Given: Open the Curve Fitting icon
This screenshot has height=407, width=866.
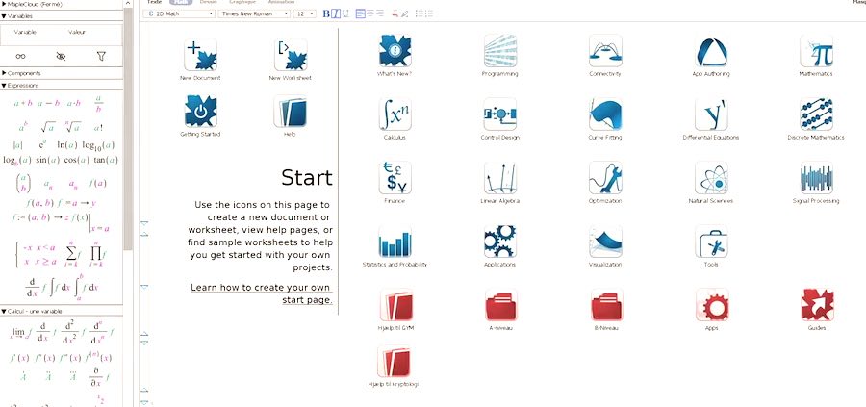Looking at the screenshot, I should 605,114.
